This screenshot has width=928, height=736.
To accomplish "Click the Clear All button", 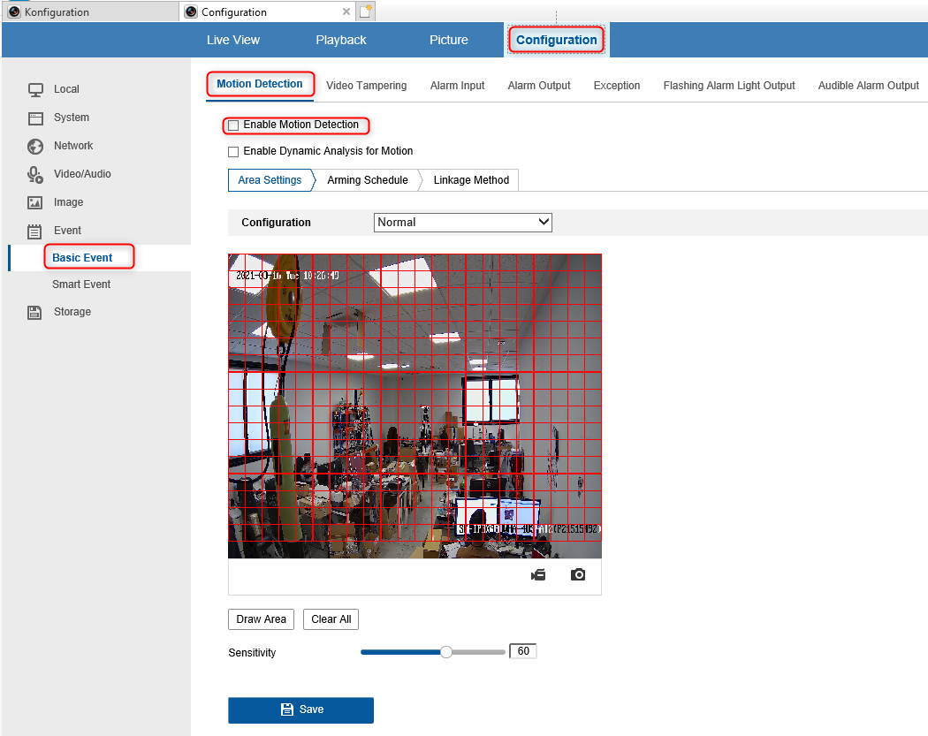I will 331,618.
